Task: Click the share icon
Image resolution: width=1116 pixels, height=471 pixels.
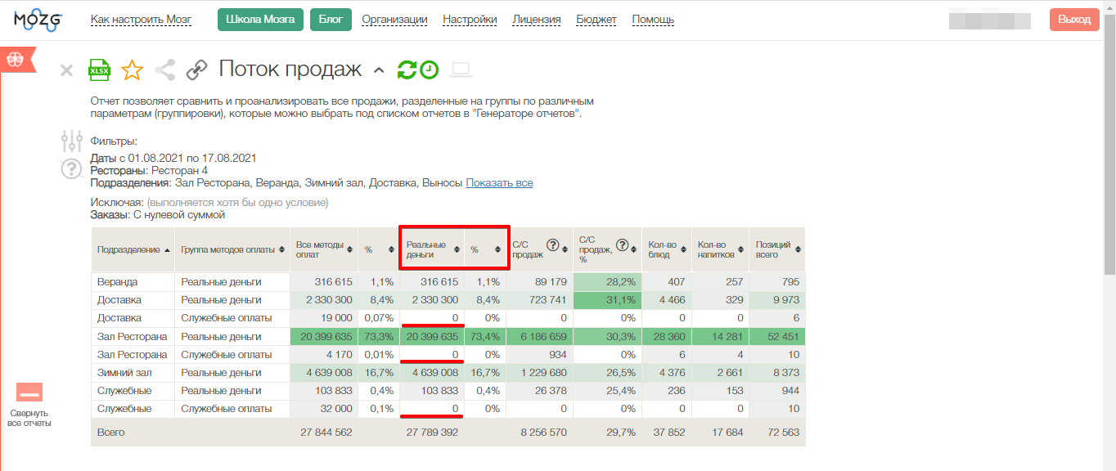Action: (x=165, y=70)
